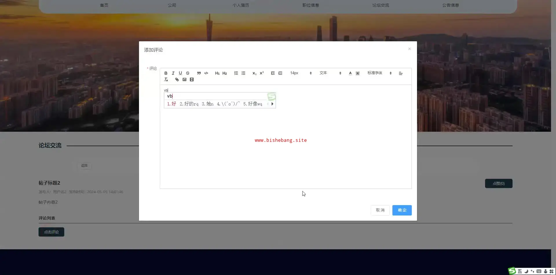
Task: Toggle the moon half-width icon in IME bar
Action: pyautogui.click(x=526, y=271)
